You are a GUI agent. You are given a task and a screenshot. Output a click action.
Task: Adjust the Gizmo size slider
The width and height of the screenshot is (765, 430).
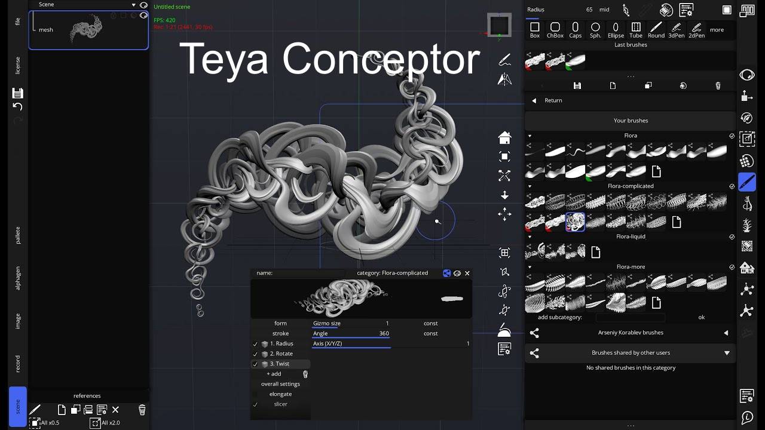tap(351, 324)
